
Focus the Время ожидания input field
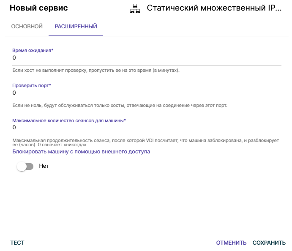(x=147, y=58)
